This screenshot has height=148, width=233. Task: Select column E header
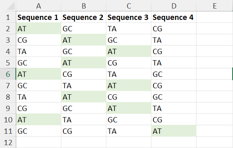(215, 6)
